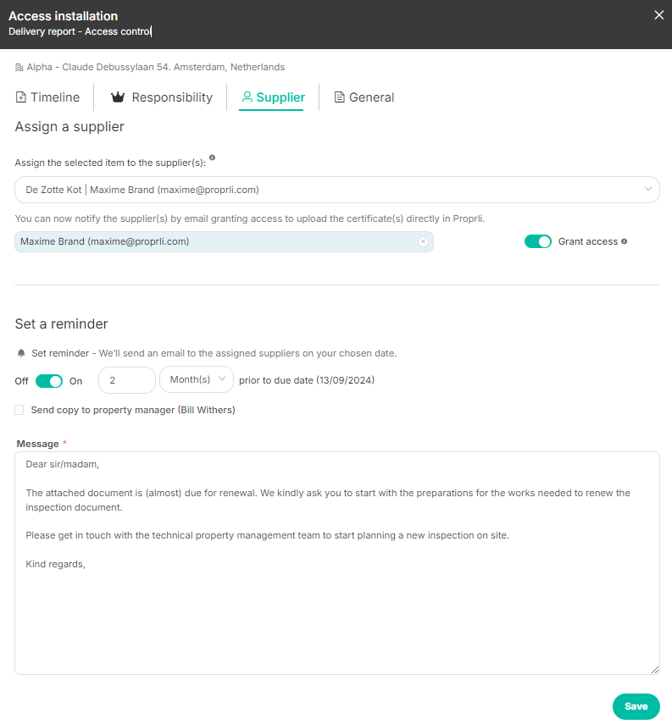This screenshot has width=672, height=724.
Task: Click info icon next to supplier label
Action: (x=212, y=158)
